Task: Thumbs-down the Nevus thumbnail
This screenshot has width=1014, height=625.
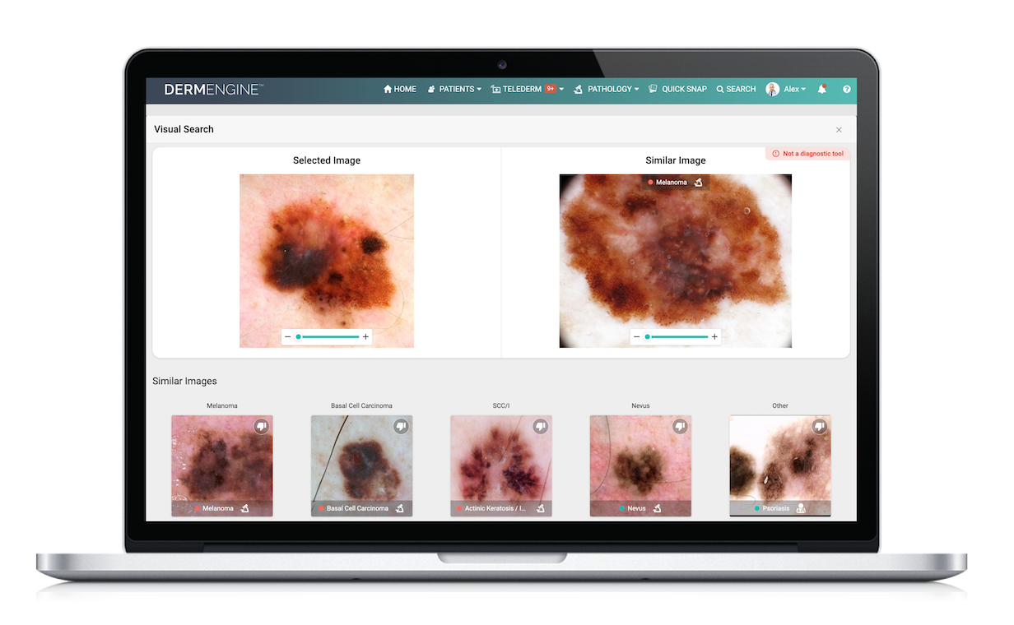Action: [x=680, y=426]
